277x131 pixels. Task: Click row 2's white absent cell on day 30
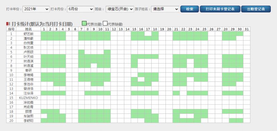pyautogui.click(x=240, y=39)
